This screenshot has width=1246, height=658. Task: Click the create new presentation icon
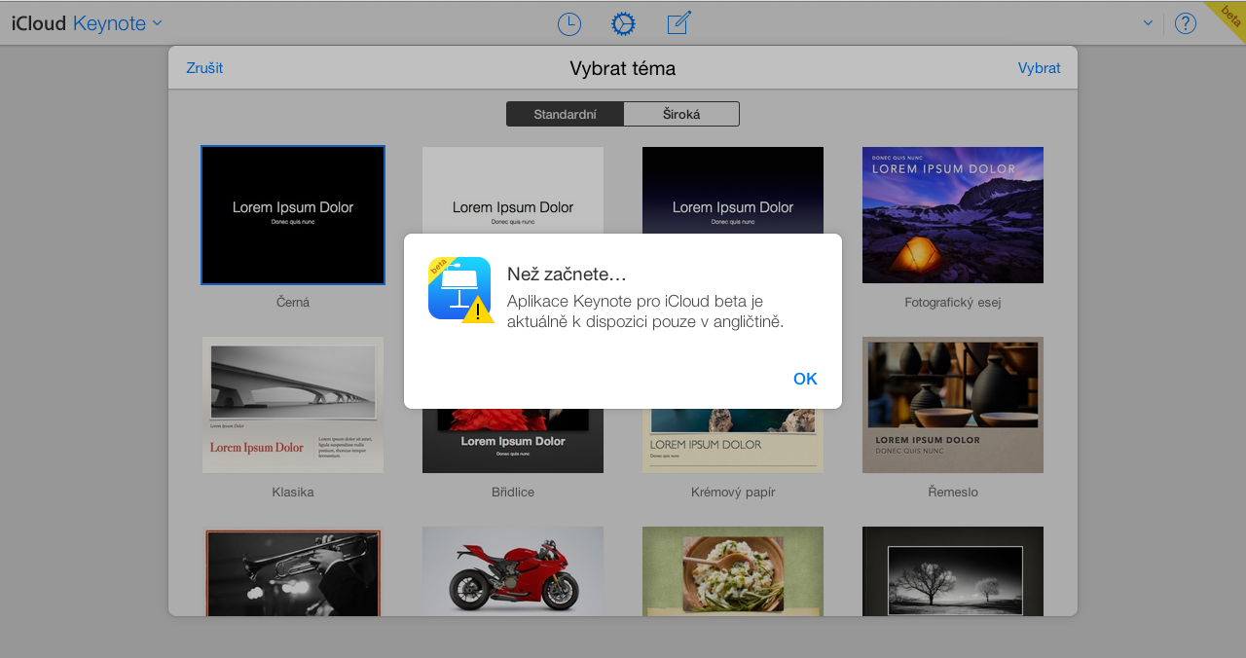678,23
